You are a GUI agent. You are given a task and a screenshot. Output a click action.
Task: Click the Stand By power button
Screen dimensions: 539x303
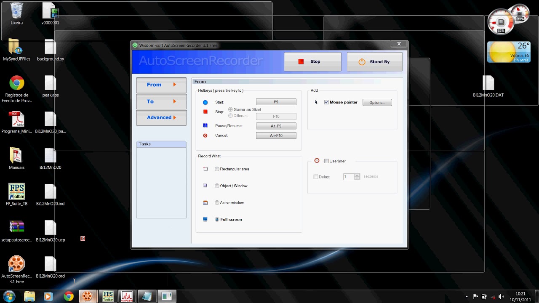(374, 62)
